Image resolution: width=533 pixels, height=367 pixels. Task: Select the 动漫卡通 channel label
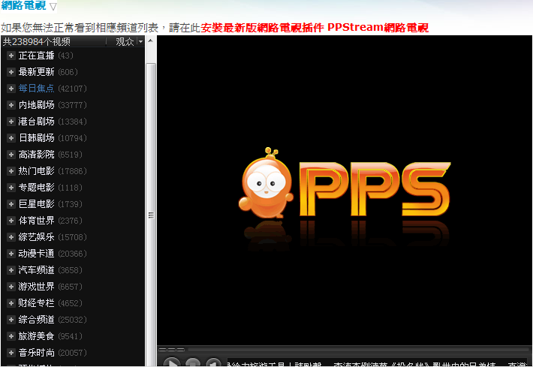[36, 254]
